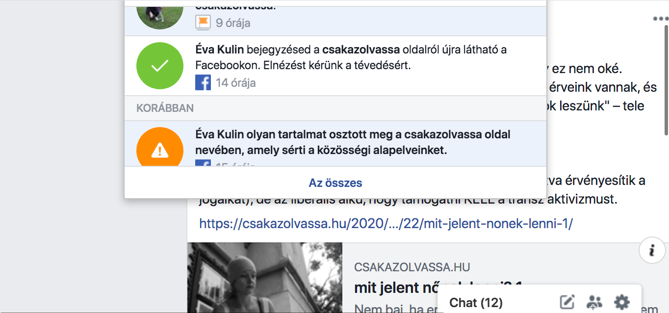
Task: Open Chat settings gear
Action: pyautogui.click(x=621, y=302)
